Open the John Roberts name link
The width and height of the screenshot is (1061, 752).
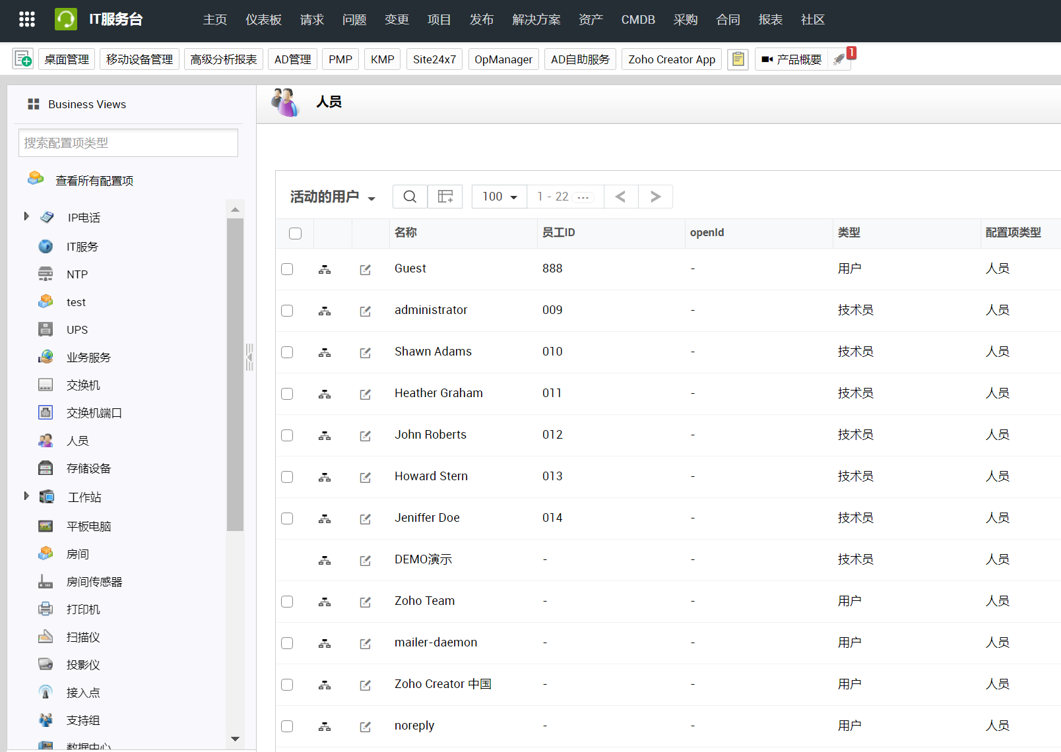[430, 435]
